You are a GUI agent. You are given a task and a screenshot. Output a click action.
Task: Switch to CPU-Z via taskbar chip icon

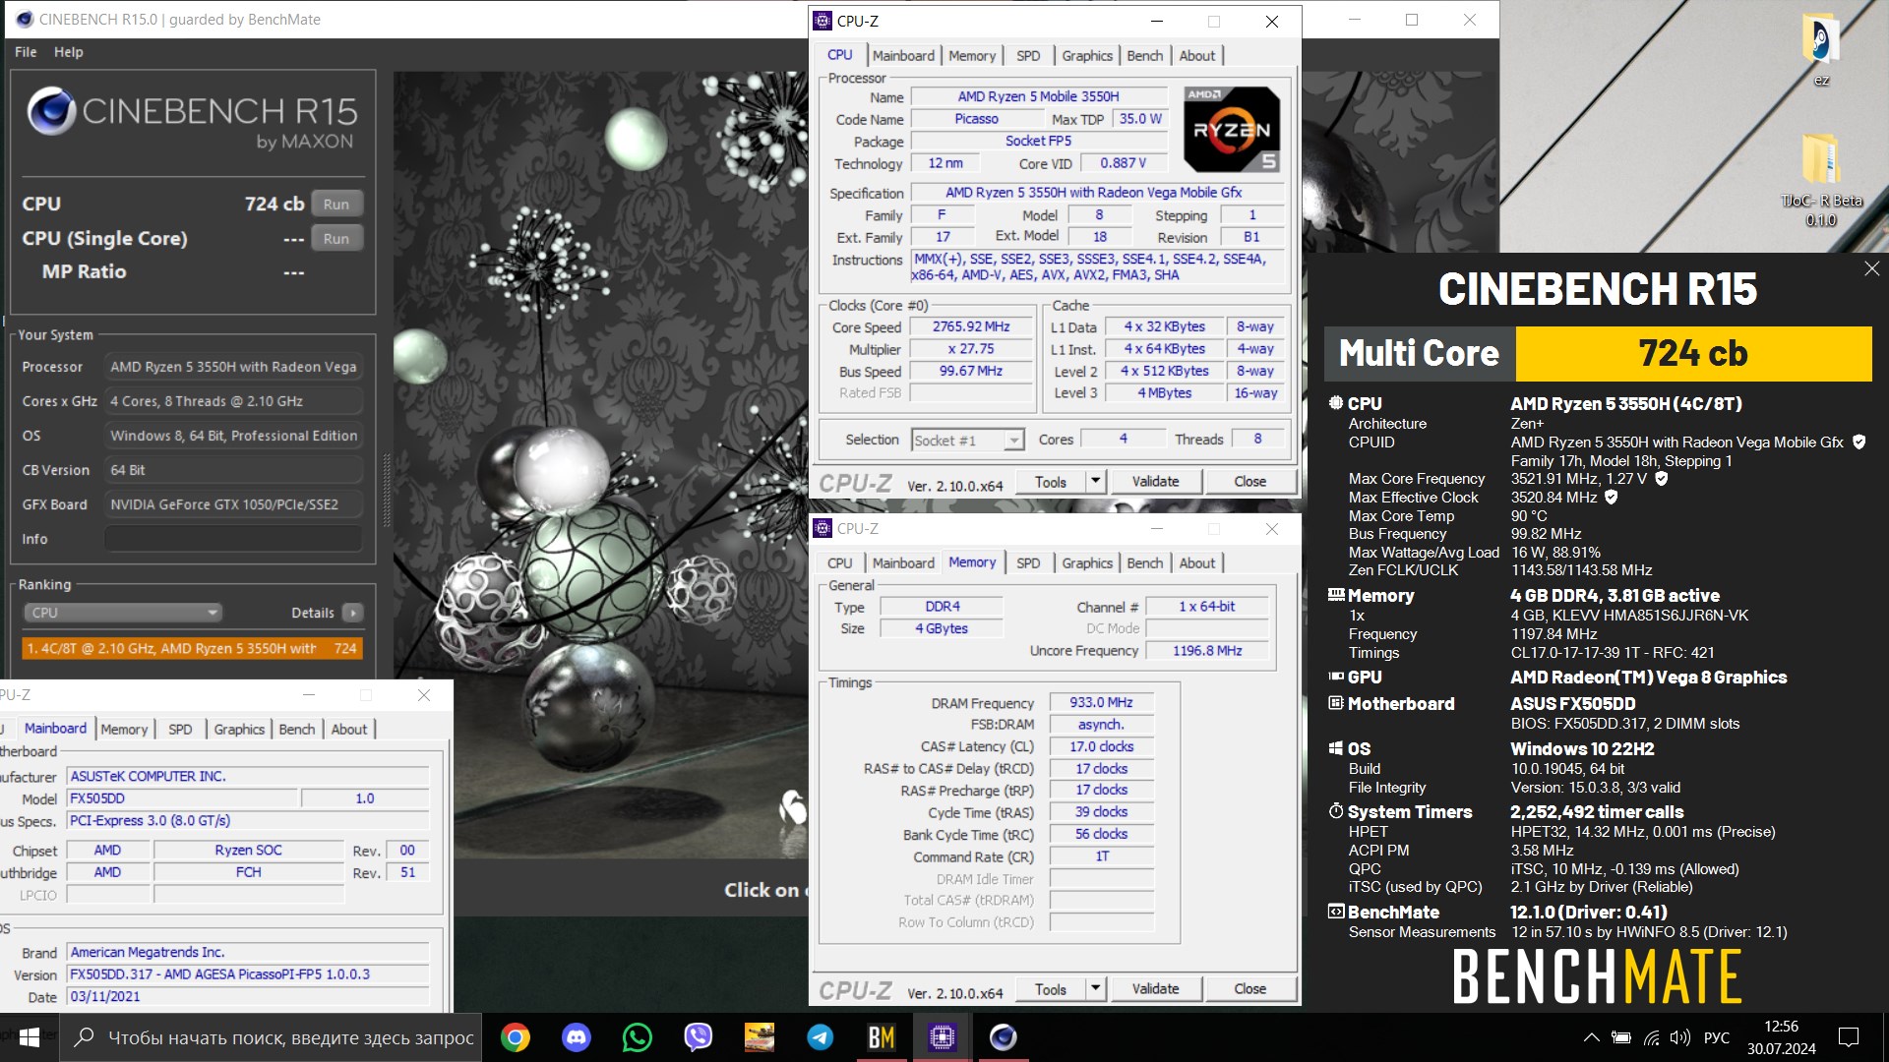(x=942, y=1037)
